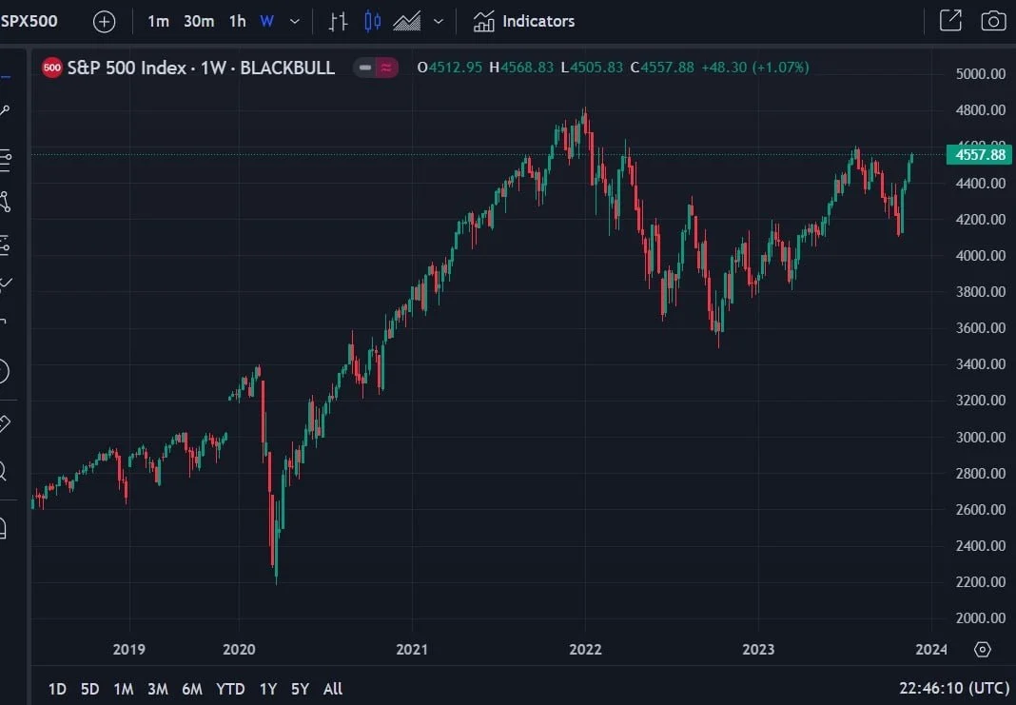Click the 4000.00 price axis label
The height and width of the screenshot is (705, 1016).
pos(981,255)
